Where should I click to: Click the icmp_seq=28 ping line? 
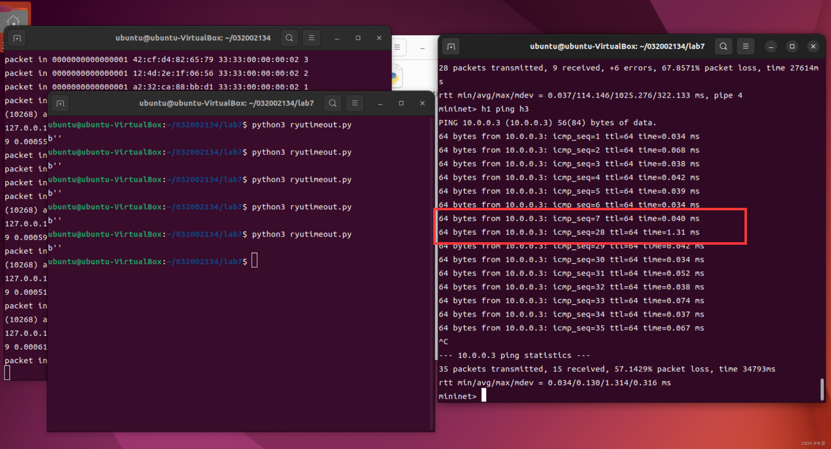pyautogui.click(x=569, y=232)
